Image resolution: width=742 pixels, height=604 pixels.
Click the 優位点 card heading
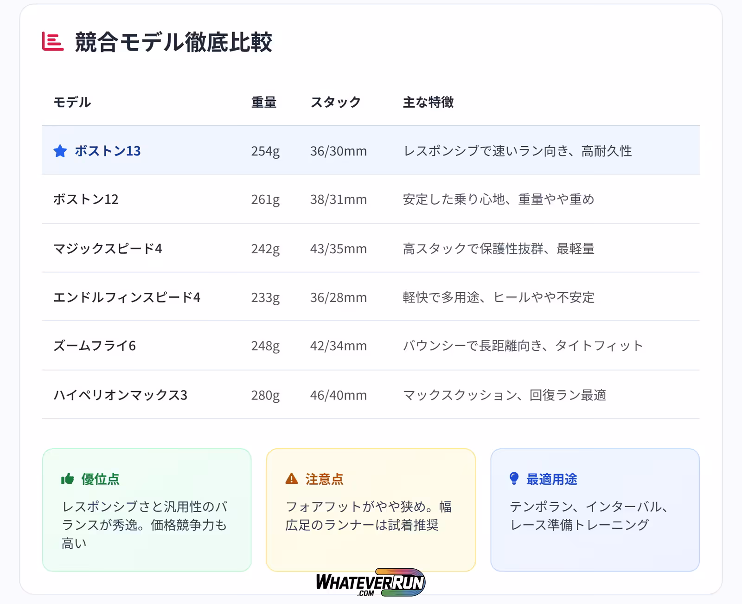tap(100, 479)
